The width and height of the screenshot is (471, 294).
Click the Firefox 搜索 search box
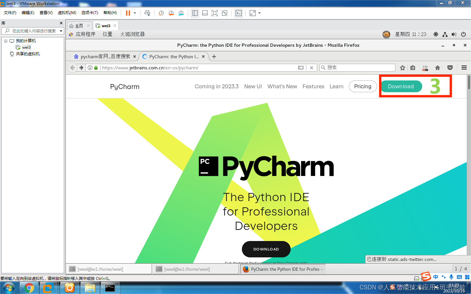click(357, 68)
